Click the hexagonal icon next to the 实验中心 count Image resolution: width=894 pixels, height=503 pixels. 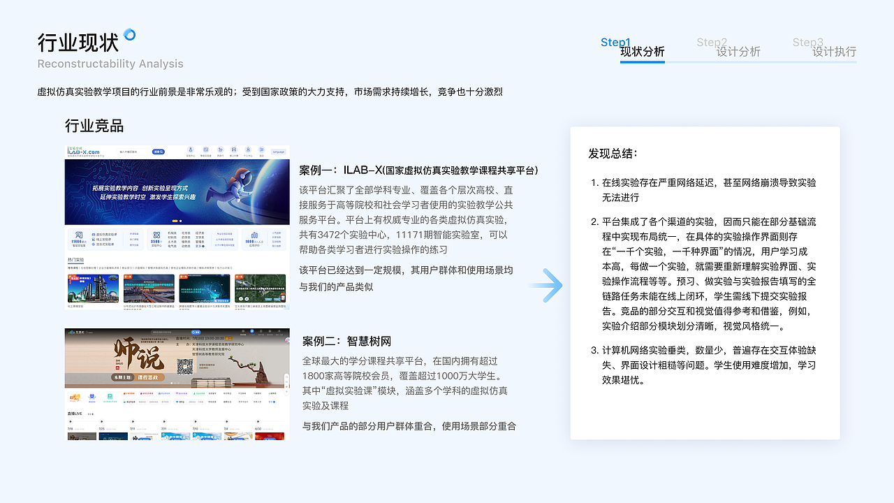coord(156,235)
